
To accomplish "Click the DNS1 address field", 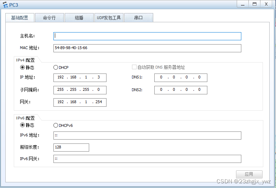I will [x=181, y=77].
